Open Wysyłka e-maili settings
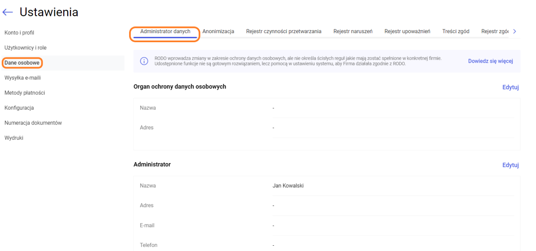The height and width of the screenshot is (251, 536). coord(23,78)
